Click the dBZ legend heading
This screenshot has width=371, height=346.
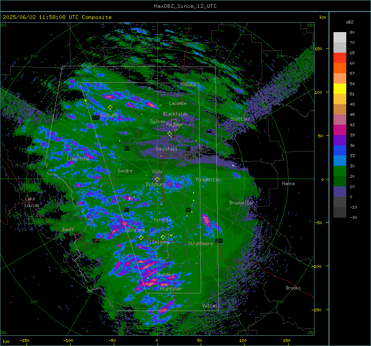click(x=350, y=22)
